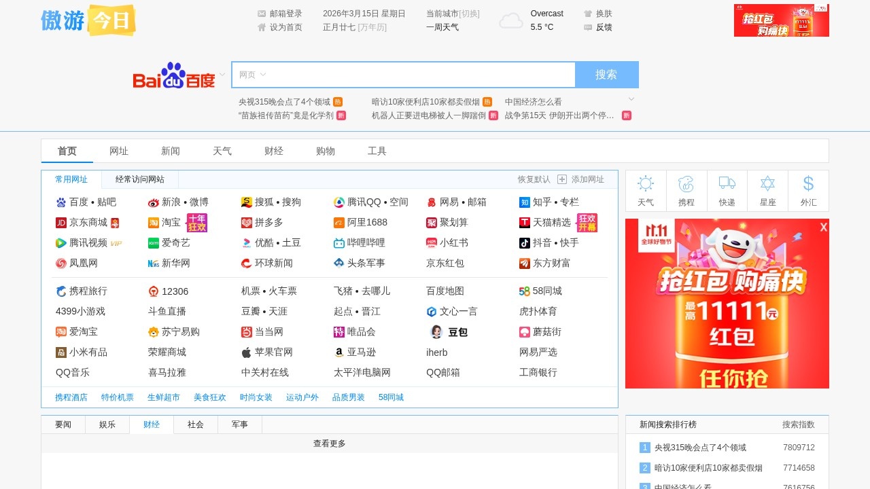This screenshot has width=870, height=489.
Task: Close the 抢红包 advertisement banner
Action: [x=823, y=228]
